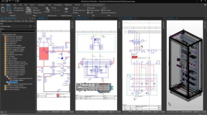Switch to the Master data tab

coord(68,5)
